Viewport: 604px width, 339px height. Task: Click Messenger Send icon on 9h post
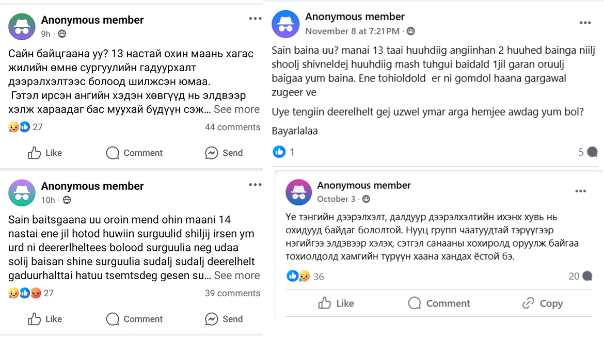(211, 153)
